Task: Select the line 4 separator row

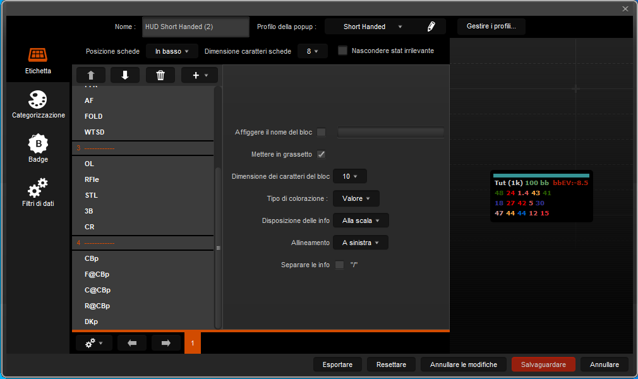Action: (143, 243)
